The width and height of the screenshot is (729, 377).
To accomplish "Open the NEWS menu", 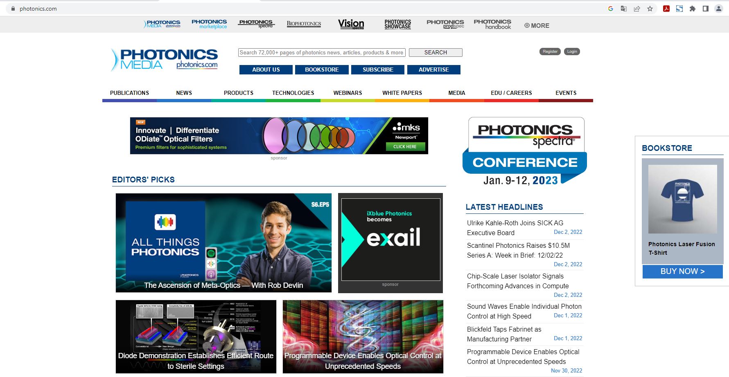I will tap(184, 93).
